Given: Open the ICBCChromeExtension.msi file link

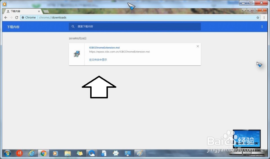Looking at the screenshot, I should [104, 48].
